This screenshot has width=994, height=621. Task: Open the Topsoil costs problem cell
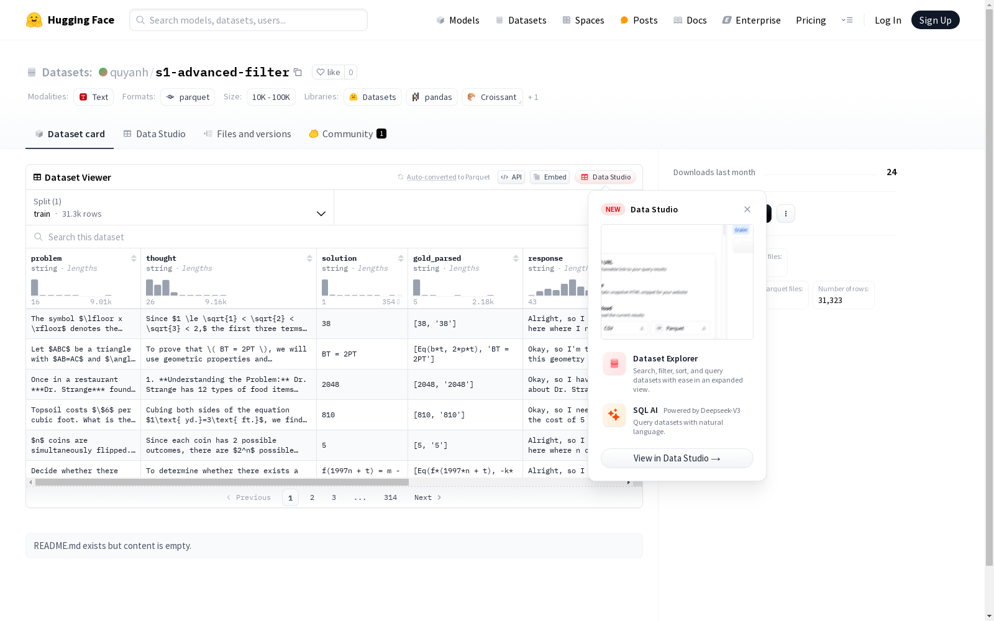(83, 415)
